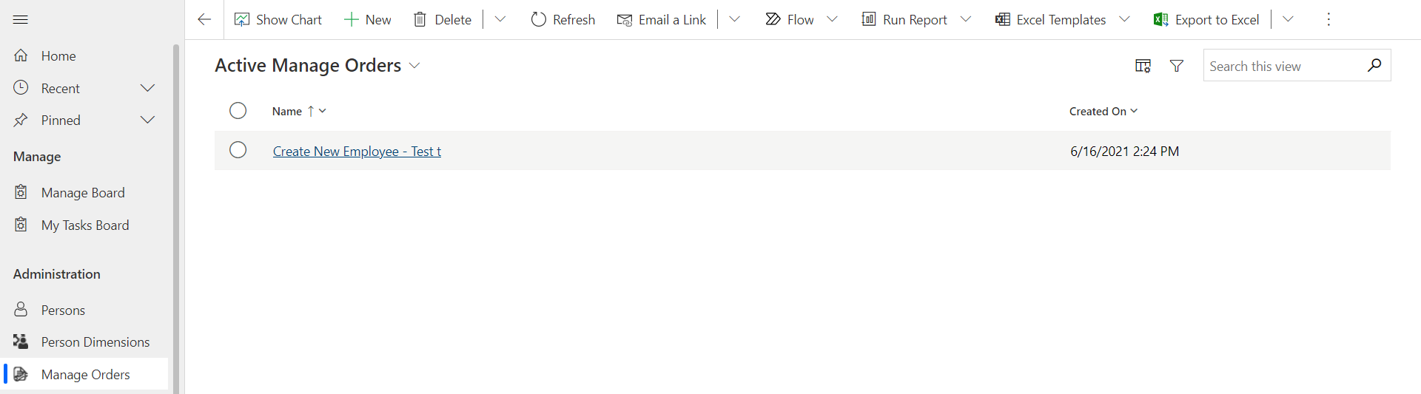The image size is (1421, 394).
Task: Expand the Recent section chevron
Action: point(148,88)
